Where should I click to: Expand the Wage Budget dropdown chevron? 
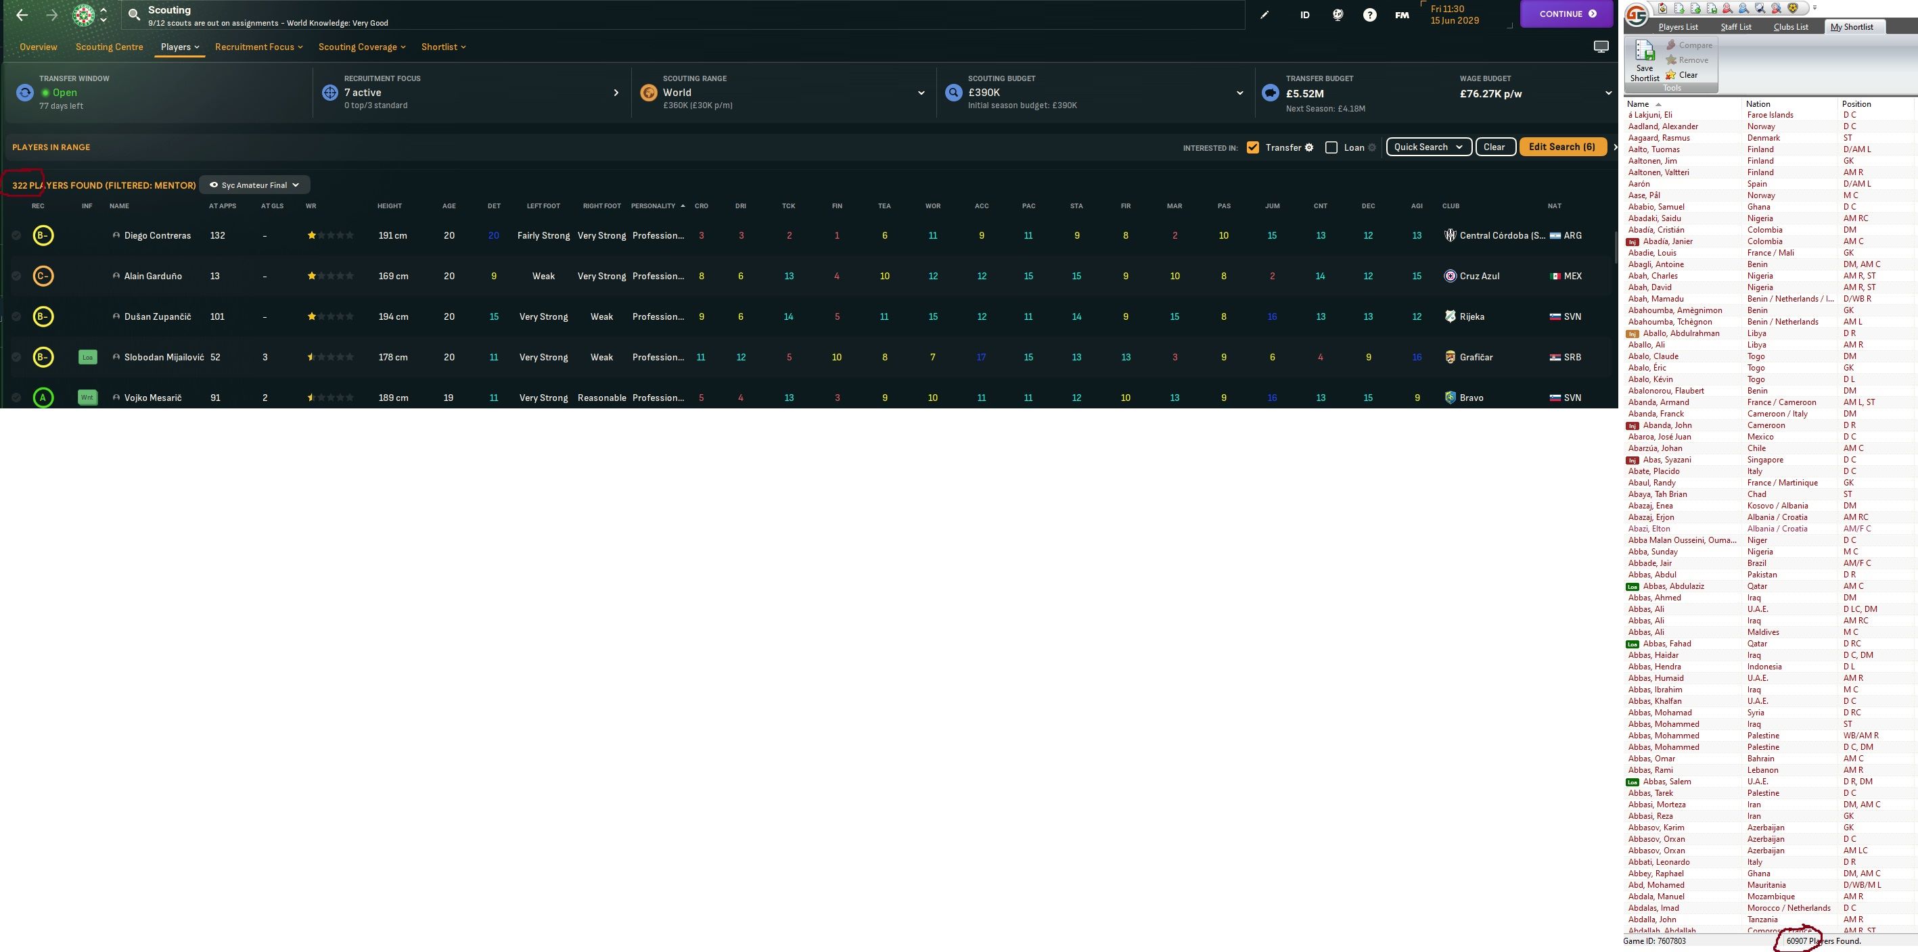(1608, 93)
